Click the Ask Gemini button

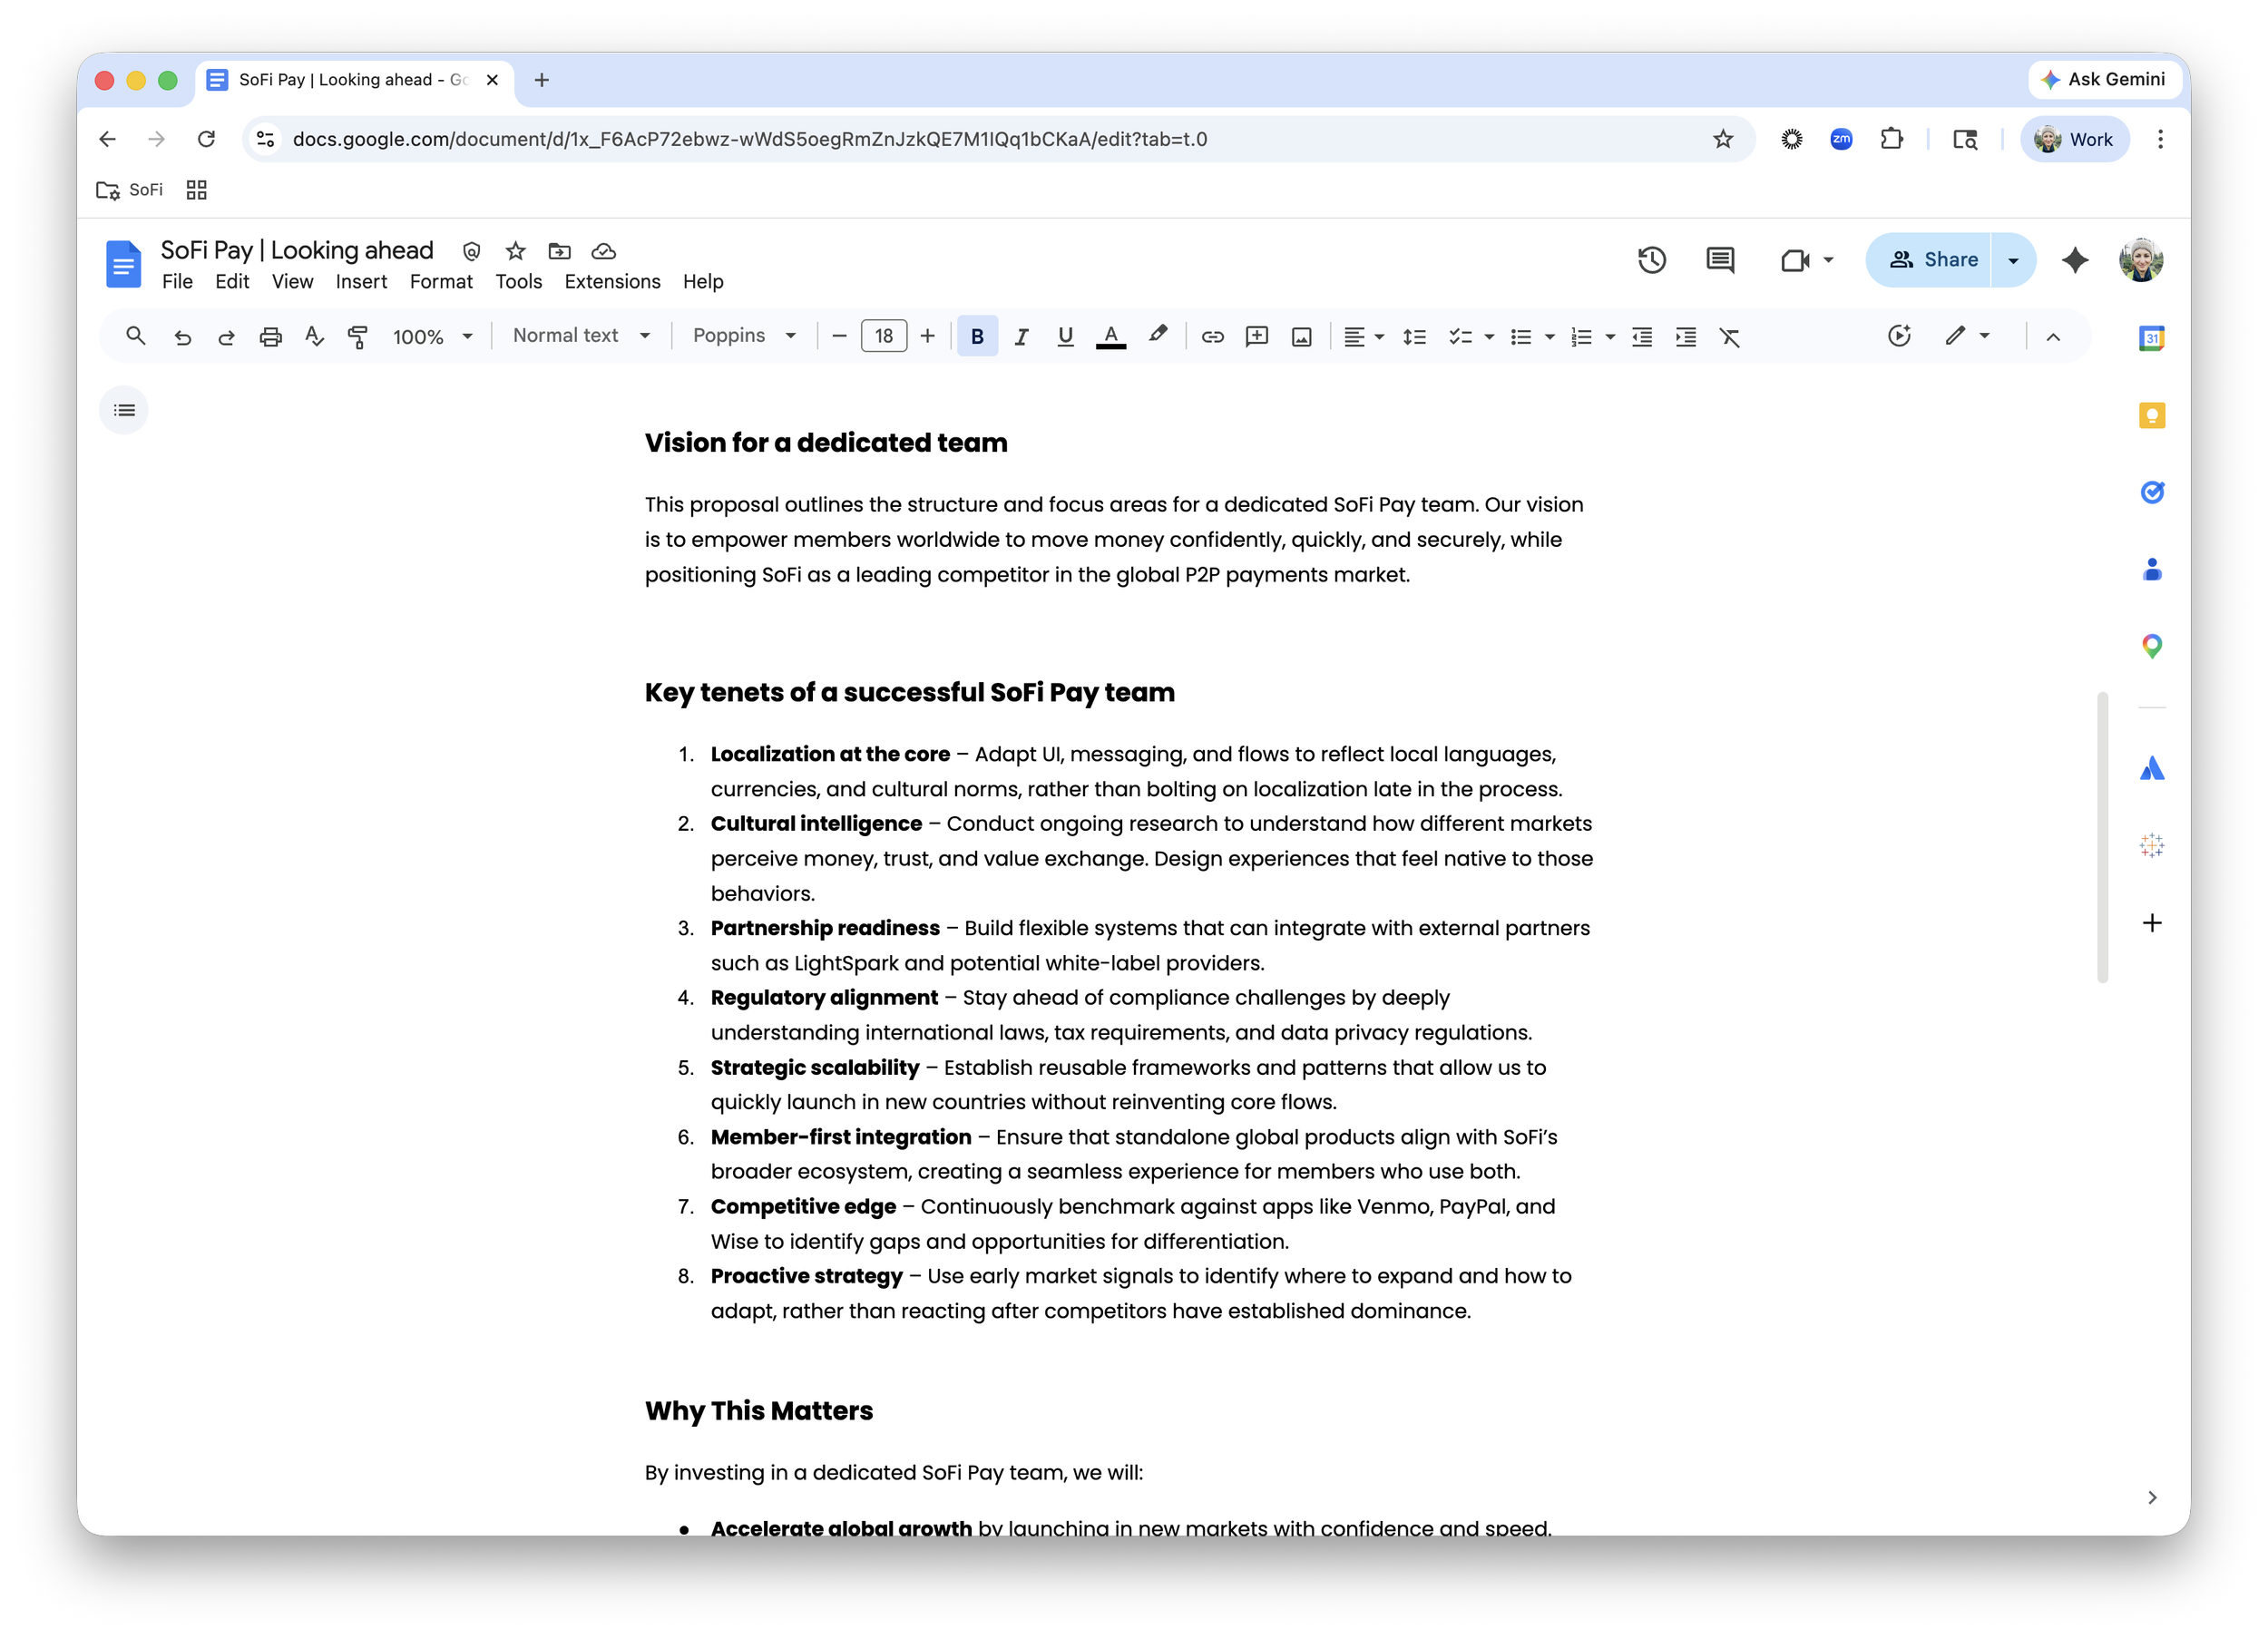[2103, 80]
